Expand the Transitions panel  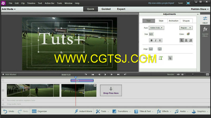pyautogui.click(x=121, y=111)
